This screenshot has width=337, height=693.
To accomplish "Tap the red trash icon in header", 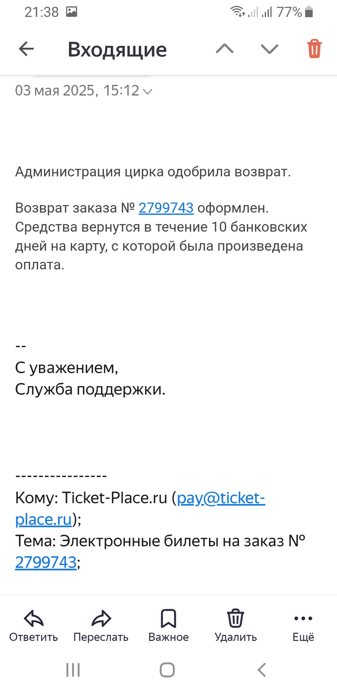I will [x=314, y=49].
